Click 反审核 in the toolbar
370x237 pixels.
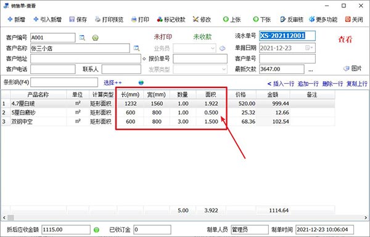292,19
